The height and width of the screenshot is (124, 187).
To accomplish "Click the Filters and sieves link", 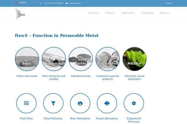I will 27,76.
